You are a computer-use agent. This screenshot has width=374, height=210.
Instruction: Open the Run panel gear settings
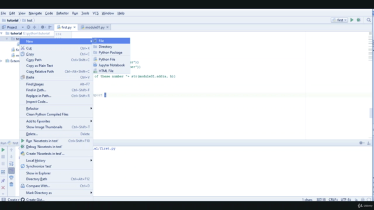pyautogui.click(x=361, y=143)
